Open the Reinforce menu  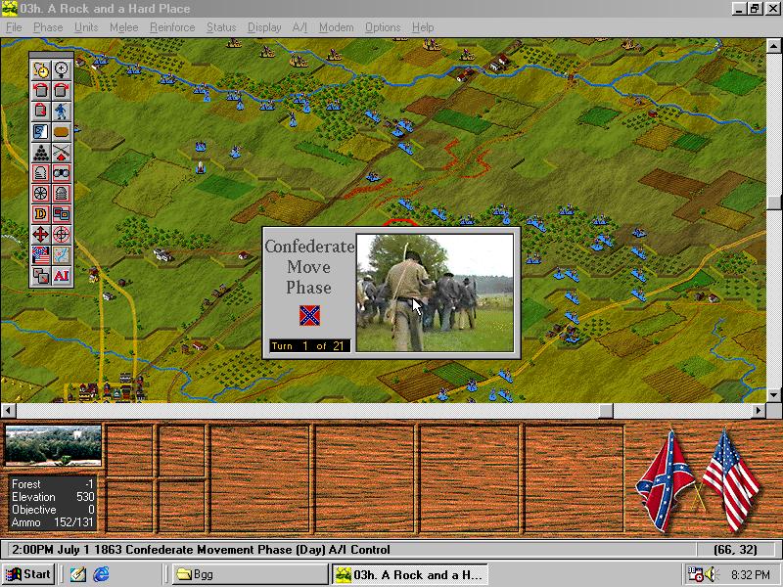tap(171, 27)
